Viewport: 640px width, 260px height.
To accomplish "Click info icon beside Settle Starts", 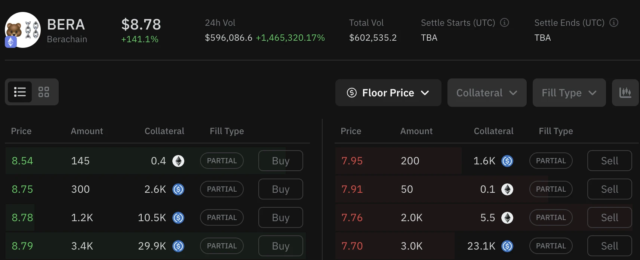I will pos(504,23).
